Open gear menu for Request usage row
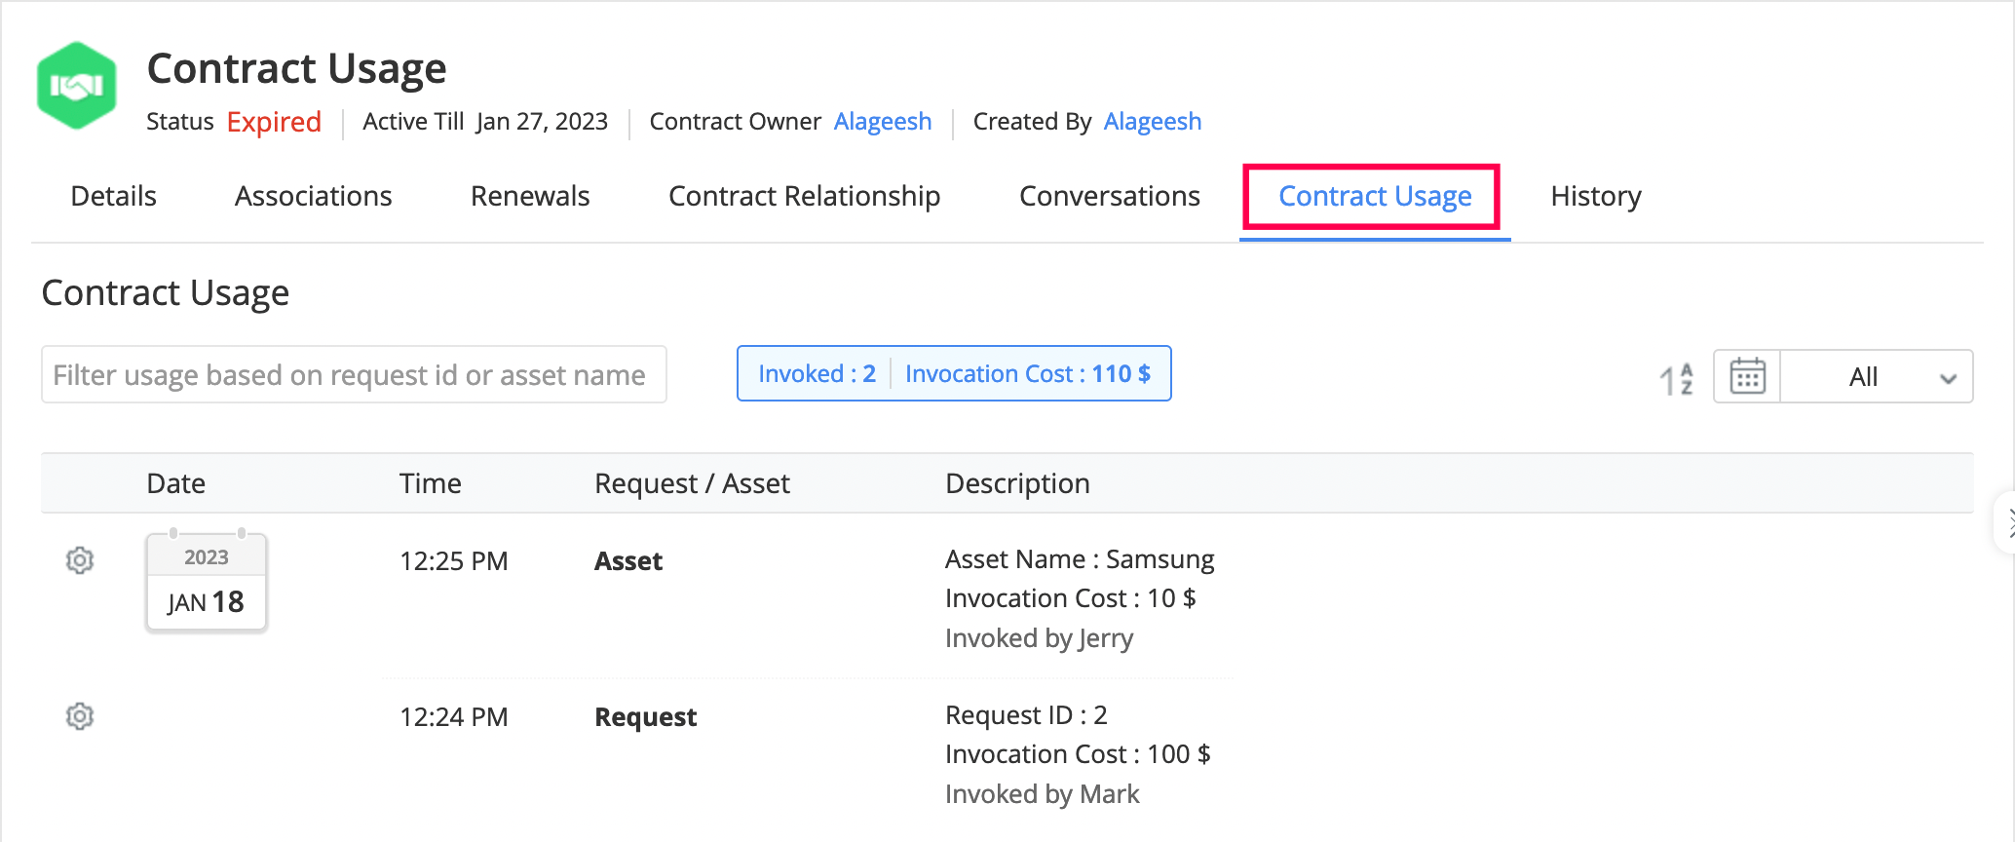Viewport: 2015px width, 842px height. coord(80,716)
